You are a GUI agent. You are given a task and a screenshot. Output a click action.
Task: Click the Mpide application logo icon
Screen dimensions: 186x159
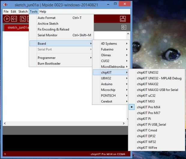[x=5, y=5]
